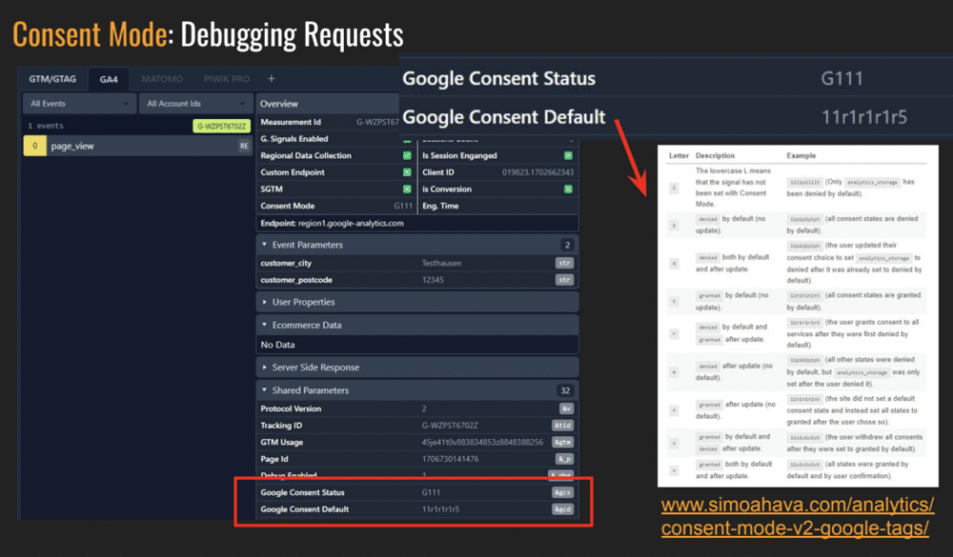Screen dimensions: 953x557
Task: Open the simoahava.com consent-mode article link
Action: pos(801,518)
